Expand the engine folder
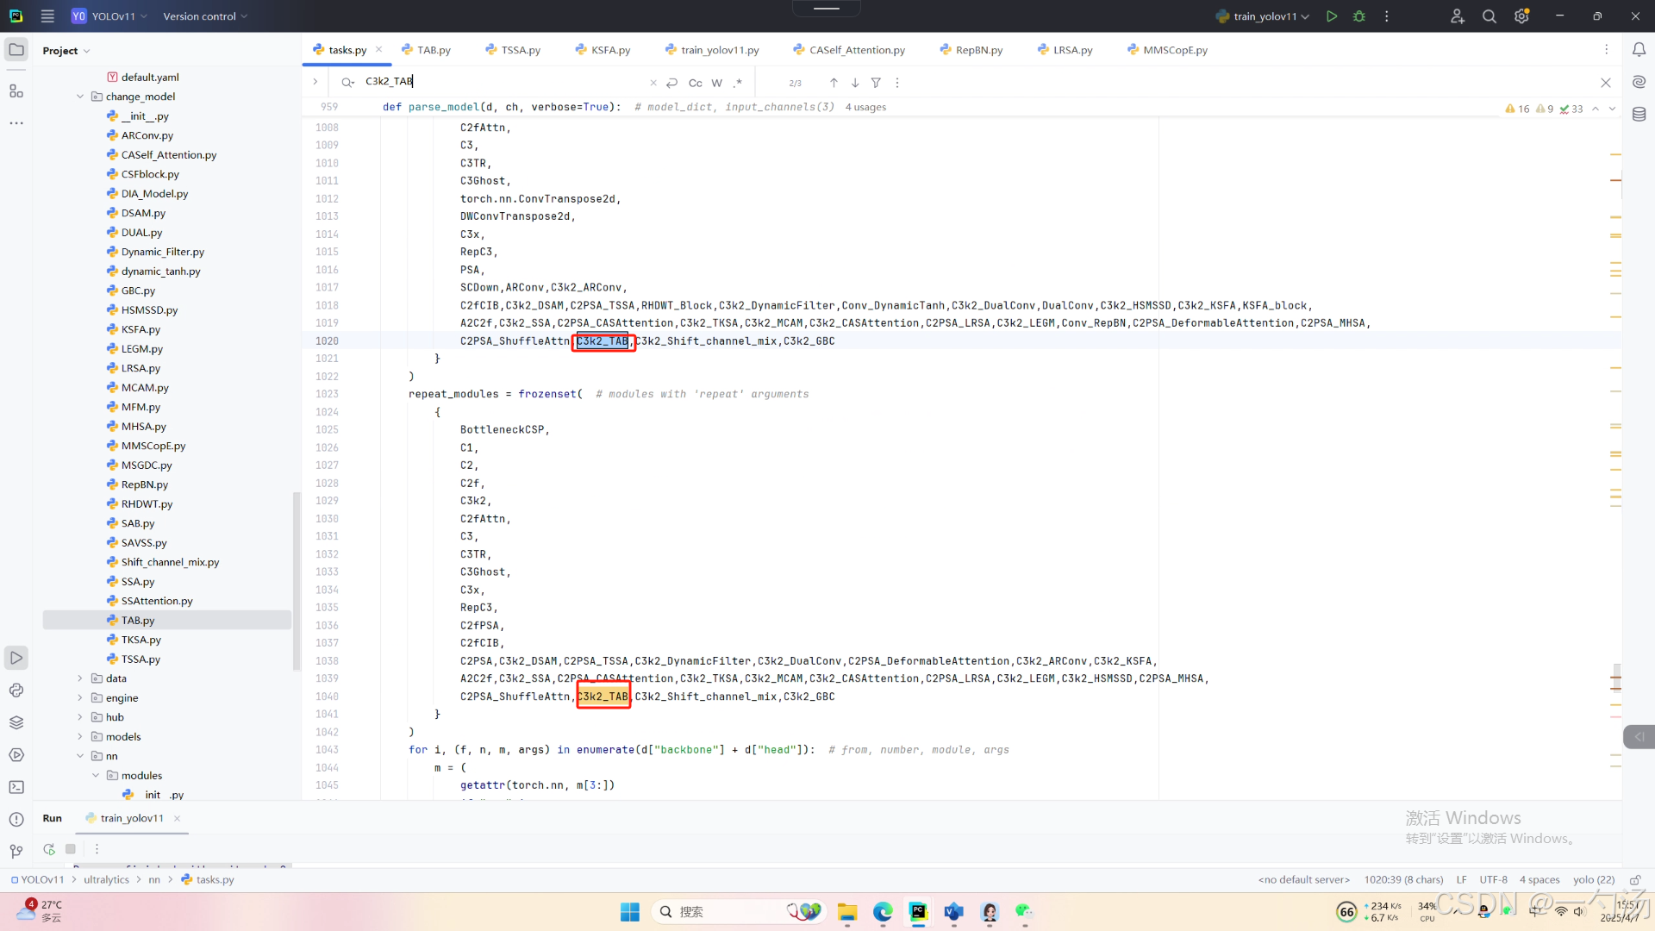The width and height of the screenshot is (1655, 931). [x=80, y=698]
